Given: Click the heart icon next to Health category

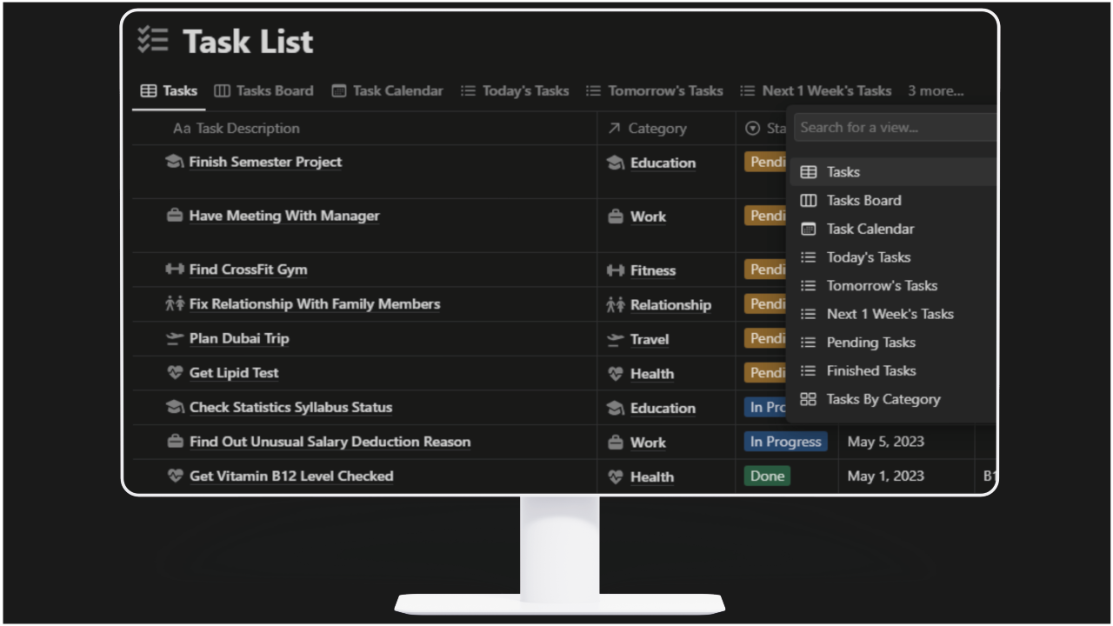Looking at the screenshot, I should click(x=615, y=374).
